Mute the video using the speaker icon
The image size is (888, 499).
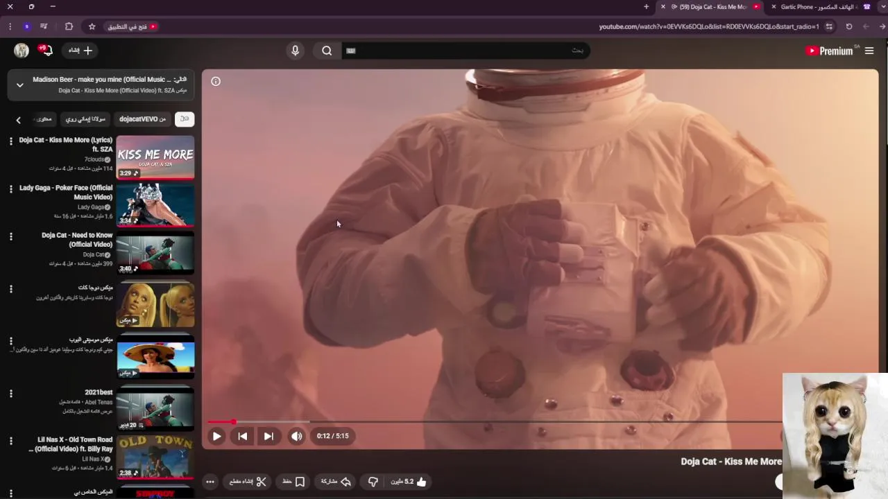(x=296, y=436)
